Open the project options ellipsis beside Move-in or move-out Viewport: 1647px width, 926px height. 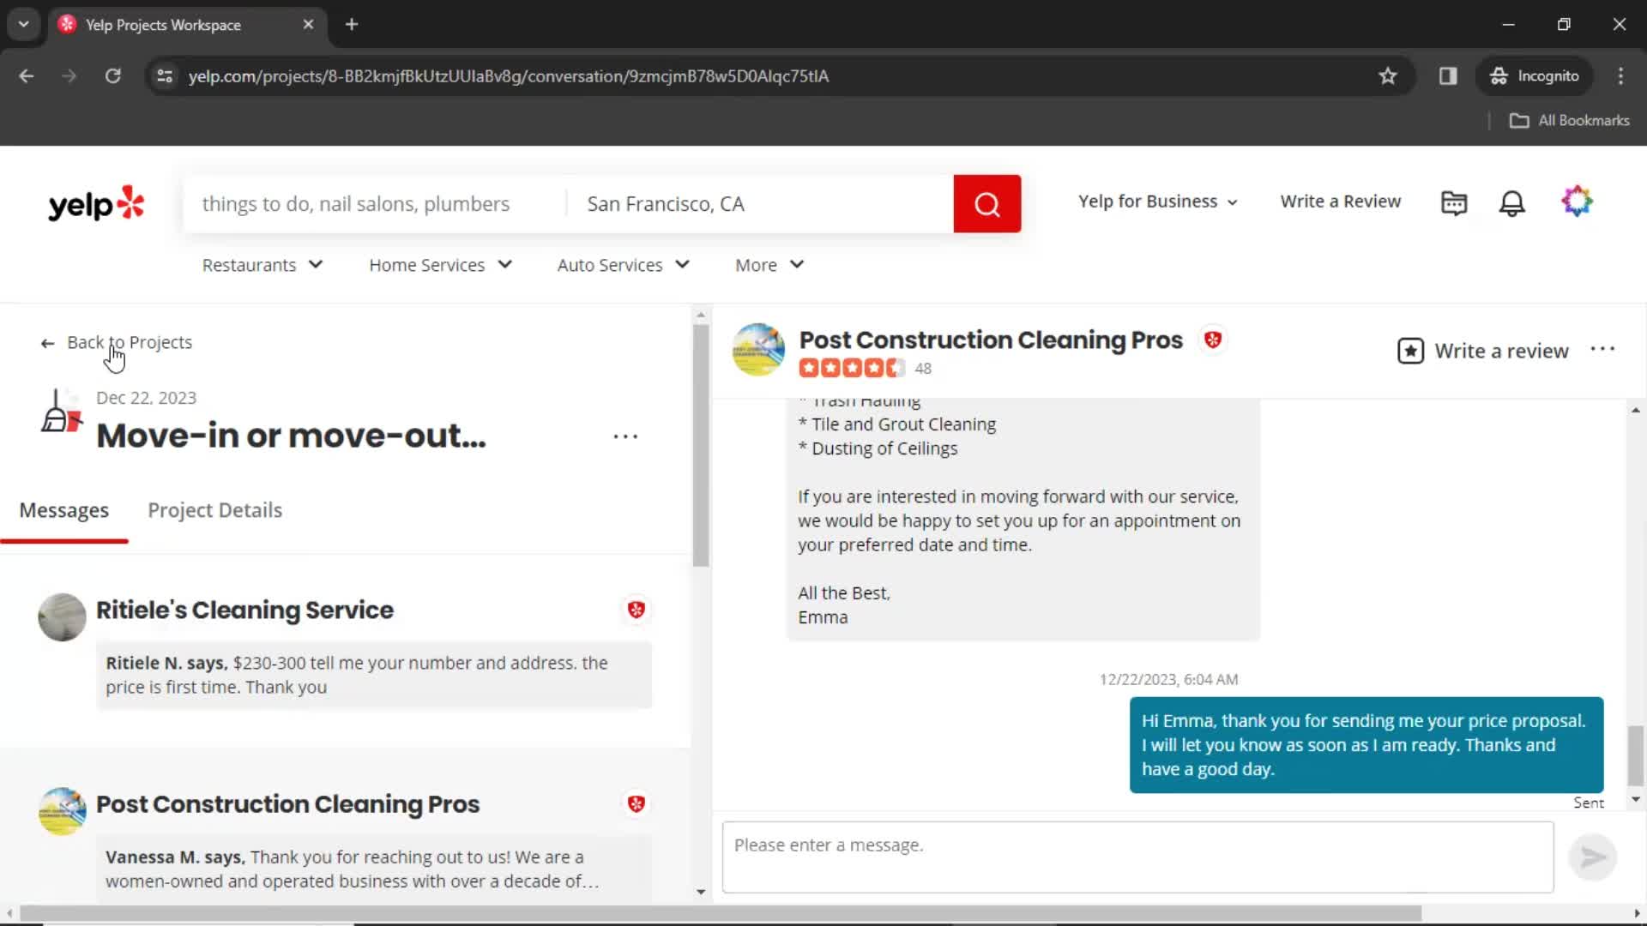626,436
